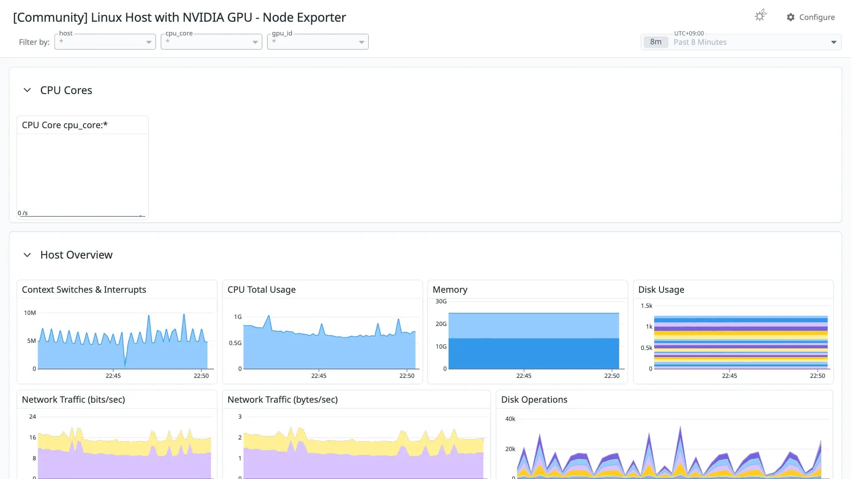Open the host filter dropdown
This screenshot has height=479, width=851.
(x=105, y=42)
